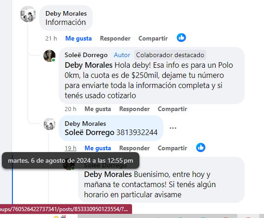
Task: Click the Colaborador destacado badge
Action: [x=170, y=55]
